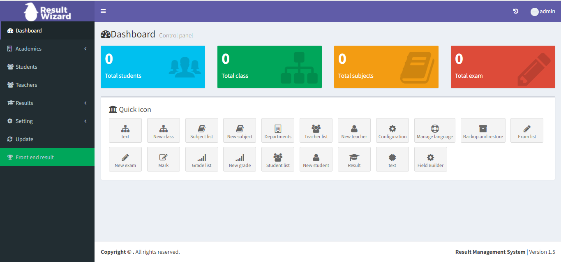Open the Mark entry icon
Image resolution: width=561 pixels, height=262 pixels.
pos(163,159)
